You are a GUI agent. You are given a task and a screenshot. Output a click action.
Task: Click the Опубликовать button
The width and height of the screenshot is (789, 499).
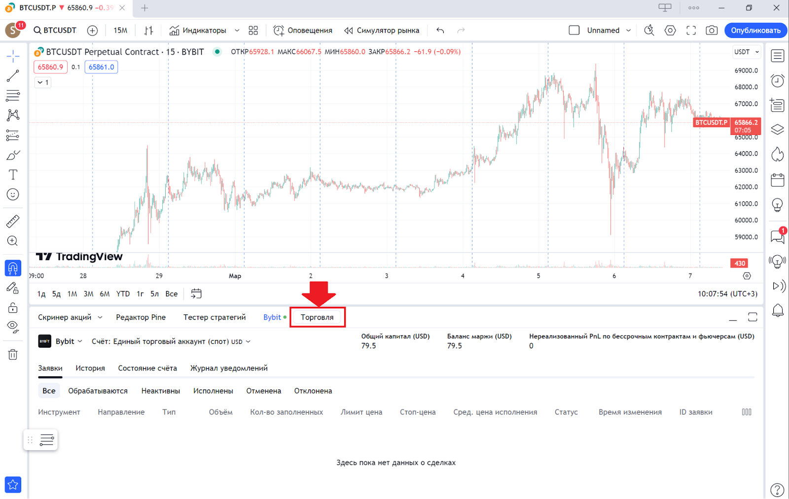756,31
